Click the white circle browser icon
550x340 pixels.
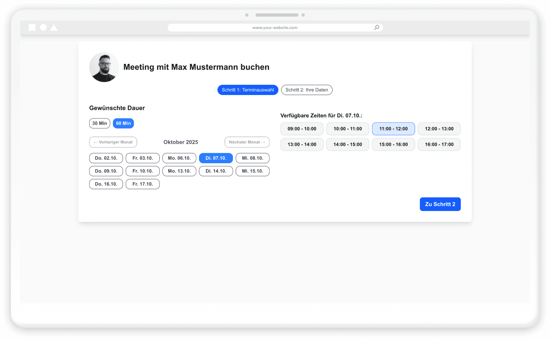[43, 28]
